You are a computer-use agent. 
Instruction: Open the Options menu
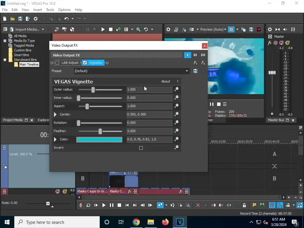tap(64, 10)
